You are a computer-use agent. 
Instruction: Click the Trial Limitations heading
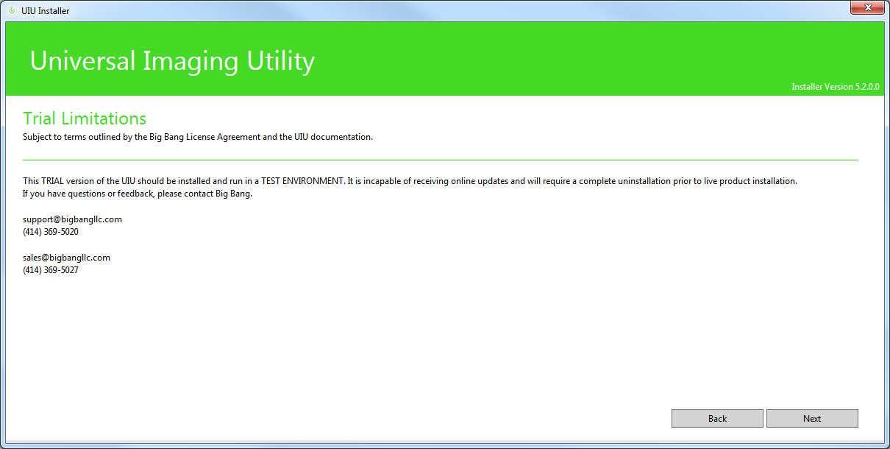click(85, 119)
